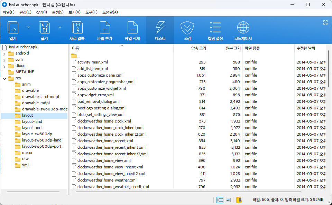The image size is (332, 205).
Task: Select add_list_item.xml file
Action: 93,69
